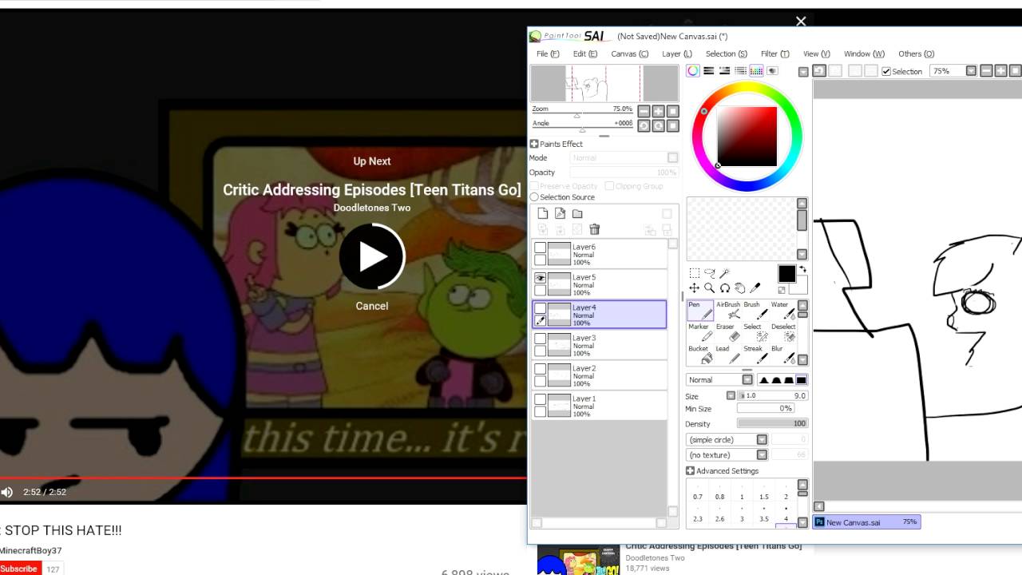Show Layer4 via its visibility box
1022x575 pixels.
click(x=541, y=308)
